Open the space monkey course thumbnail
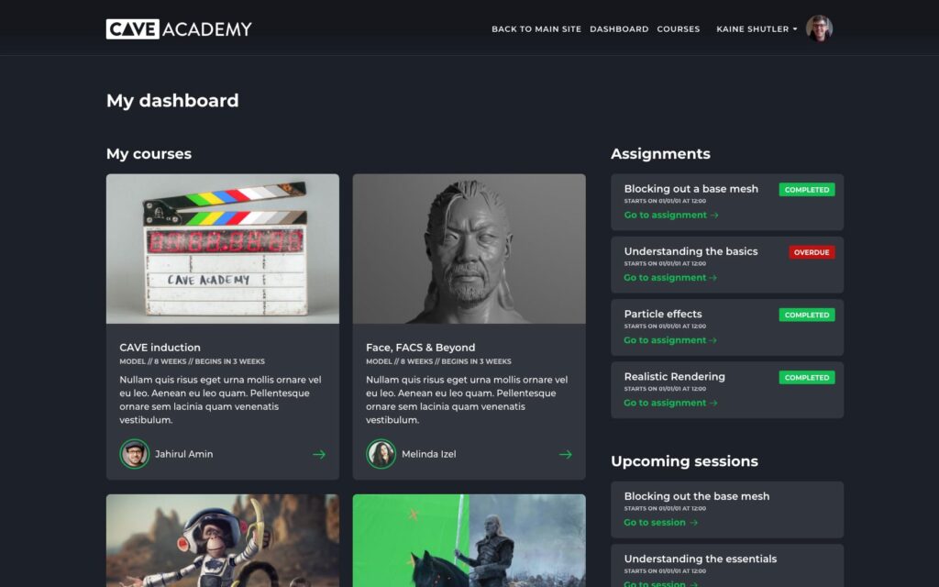Viewport: 939px width, 587px height. click(223, 540)
